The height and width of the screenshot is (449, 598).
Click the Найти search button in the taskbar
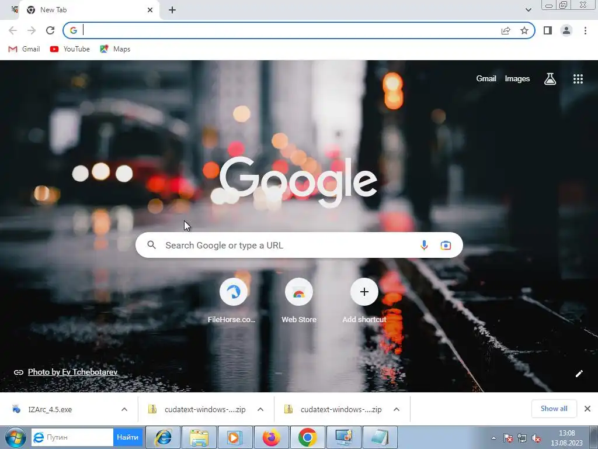click(x=128, y=437)
